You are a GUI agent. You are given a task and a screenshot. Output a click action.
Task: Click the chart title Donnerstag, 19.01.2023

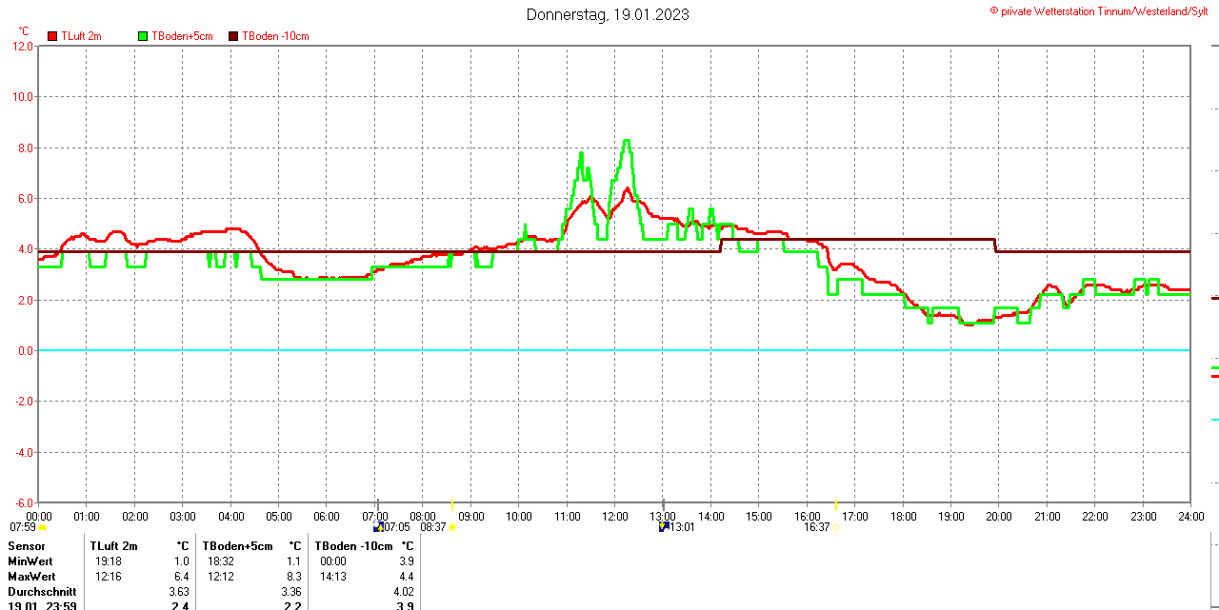(x=608, y=14)
